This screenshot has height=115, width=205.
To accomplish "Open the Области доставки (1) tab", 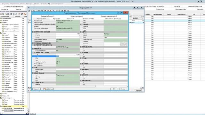I will tap(77, 16).
